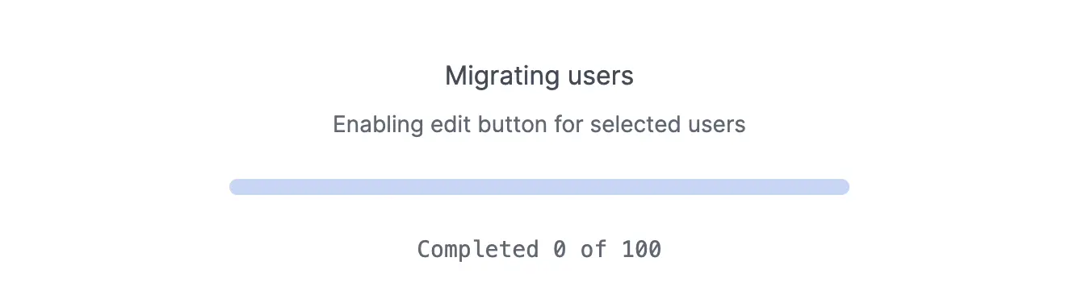Click the word 'of' in the status

(593, 249)
